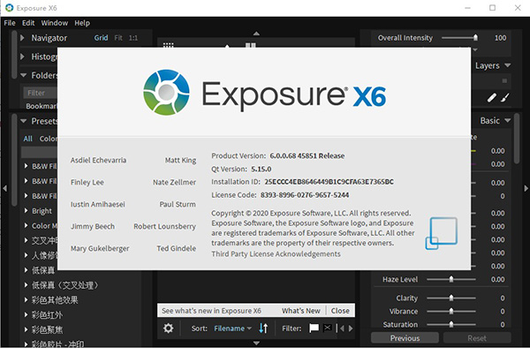Switch Navigator to 1:1 zoom
Viewport: 530px width, 348px height.
click(133, 38)
